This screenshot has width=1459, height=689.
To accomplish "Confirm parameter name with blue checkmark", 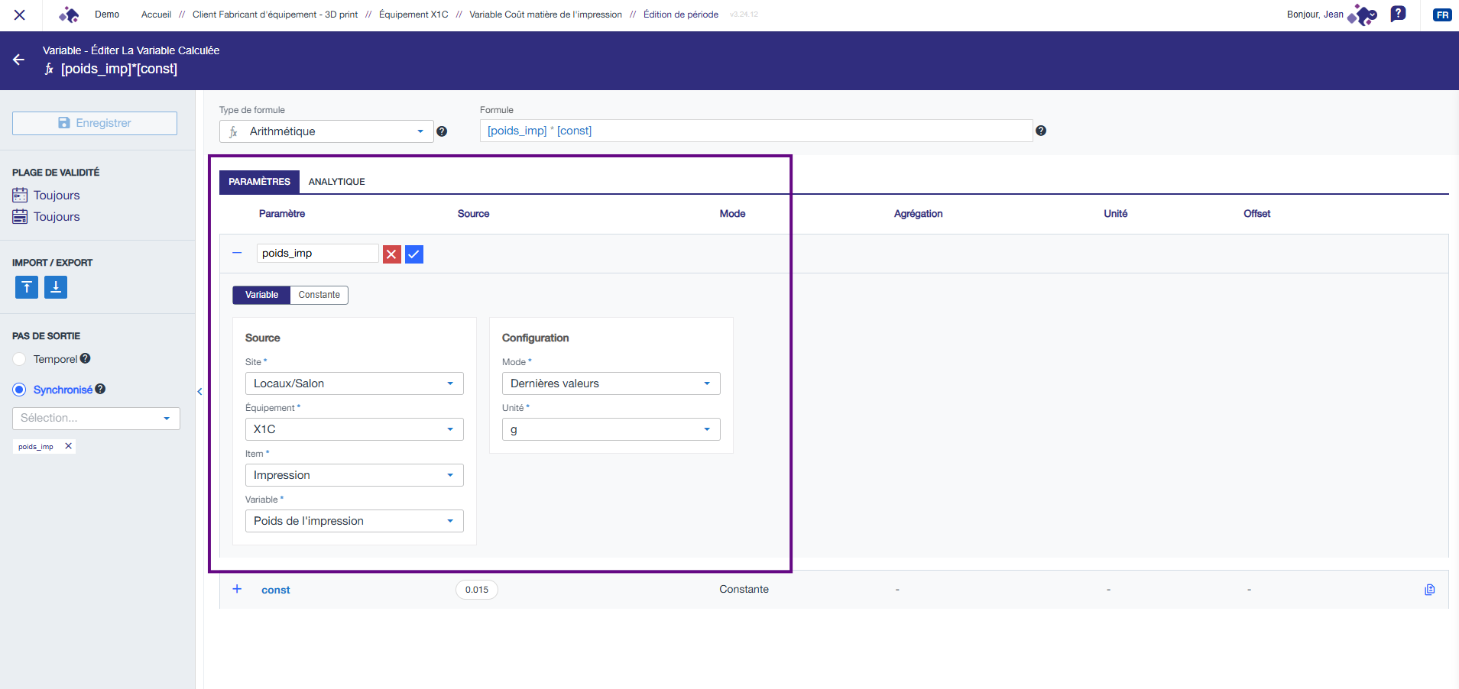I will pos(414,254).
